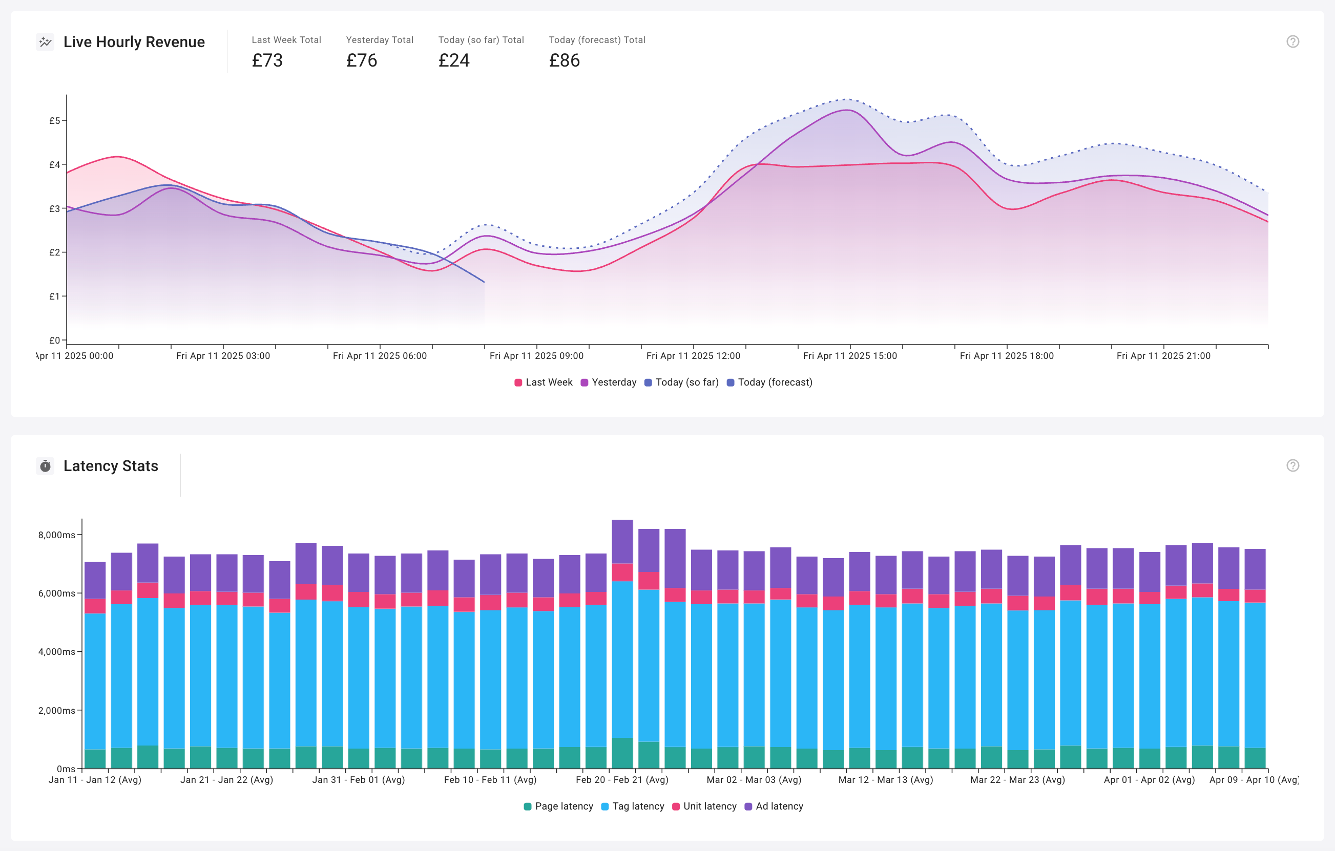Click the Today (so far) Total £24 figure
This screenshot has width=1335, height=851.
tap(454, 60)
